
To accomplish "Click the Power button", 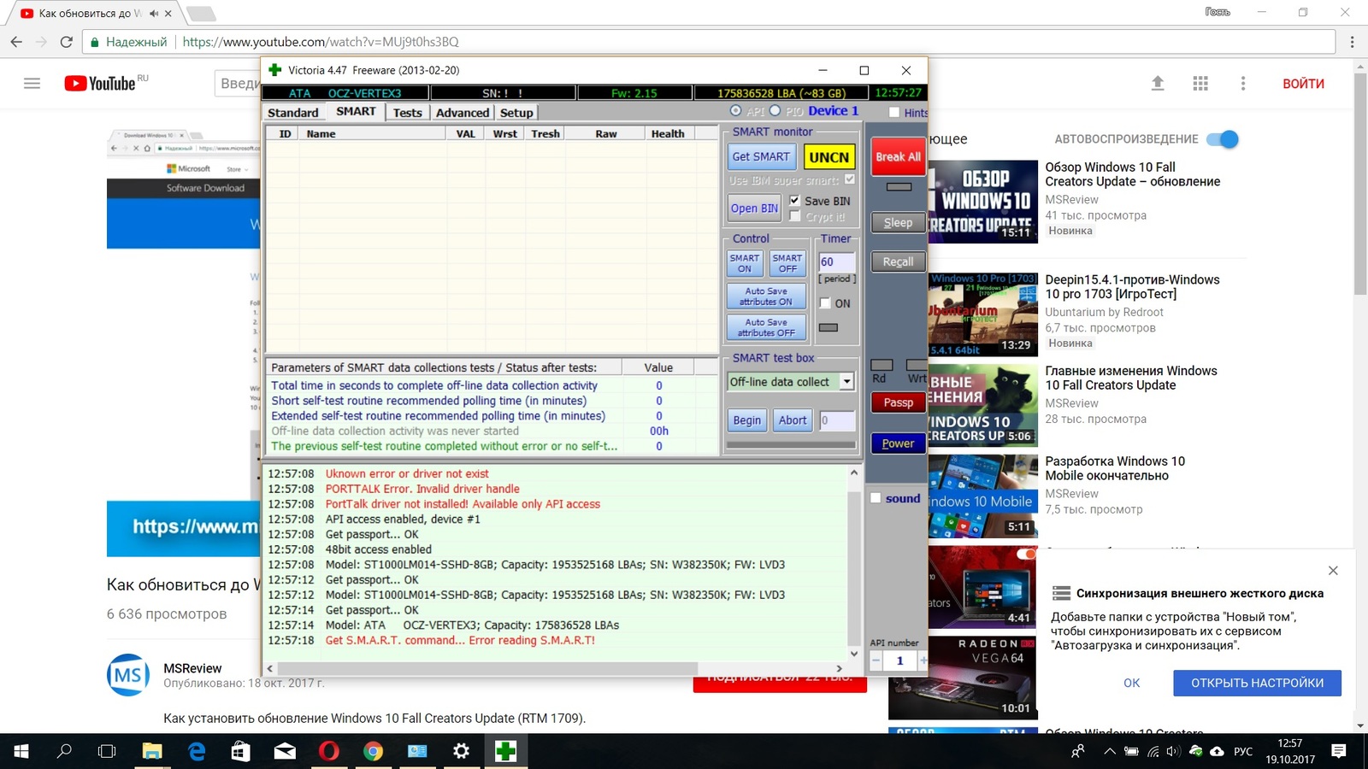I will click(898, 443).
